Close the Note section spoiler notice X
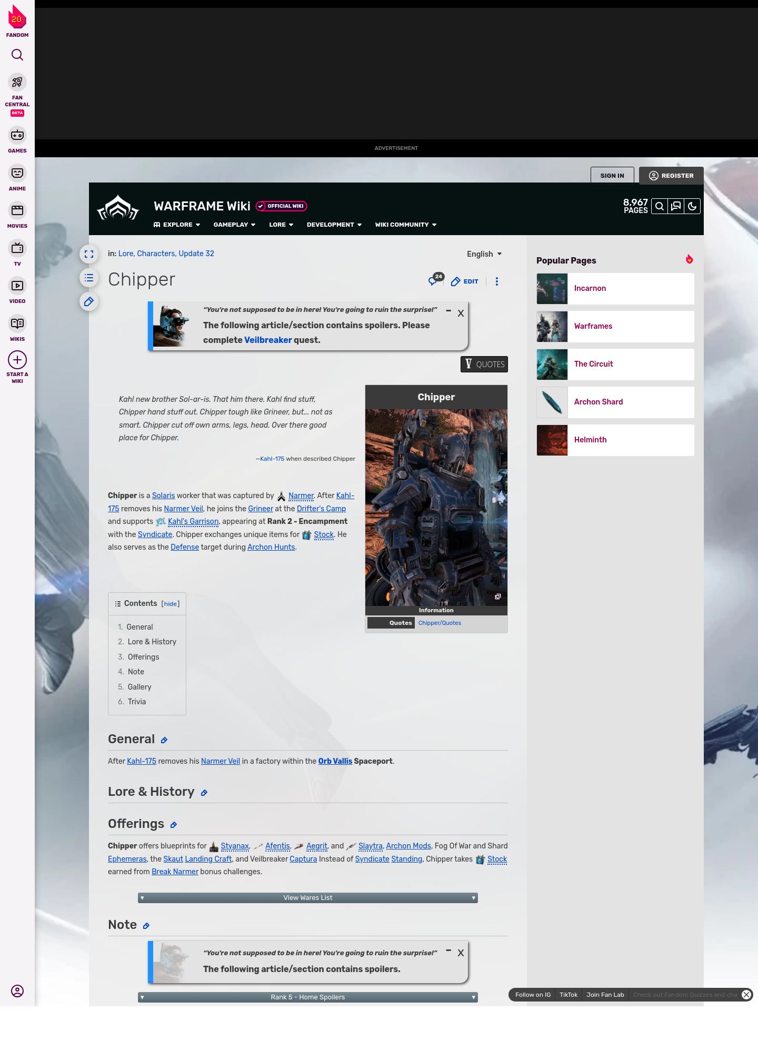The width and height of the screenshot is (758, 1052). tap(461, 953)
